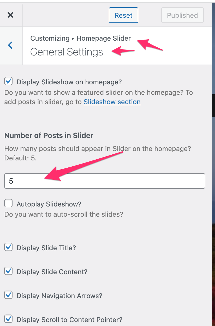Focus the Number of Posts in Slider field
215x326 pixels.
coord(105,181)
